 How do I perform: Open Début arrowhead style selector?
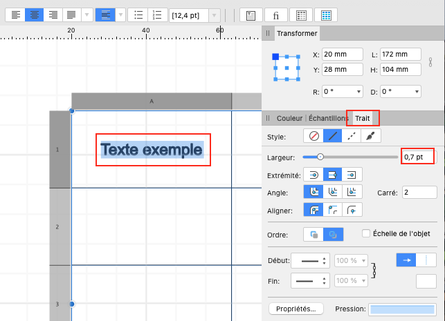311,261
